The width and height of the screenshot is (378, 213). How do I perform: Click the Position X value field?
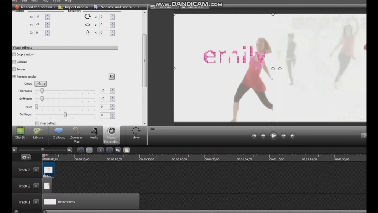coord(40,17)
